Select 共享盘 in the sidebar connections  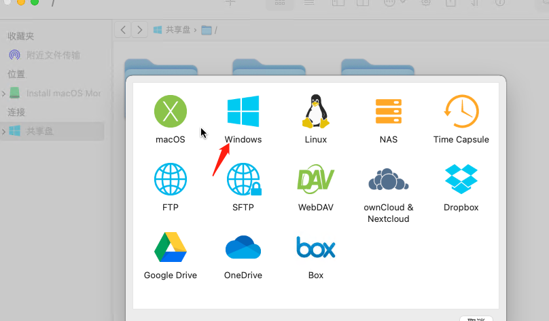point(52,131)
